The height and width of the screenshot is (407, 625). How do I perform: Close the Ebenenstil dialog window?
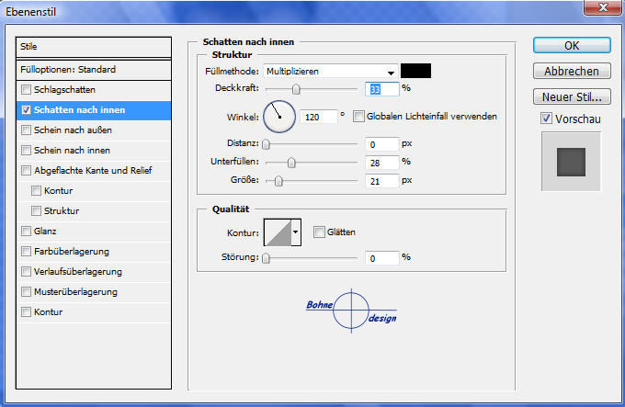click(x=603, y=8)
